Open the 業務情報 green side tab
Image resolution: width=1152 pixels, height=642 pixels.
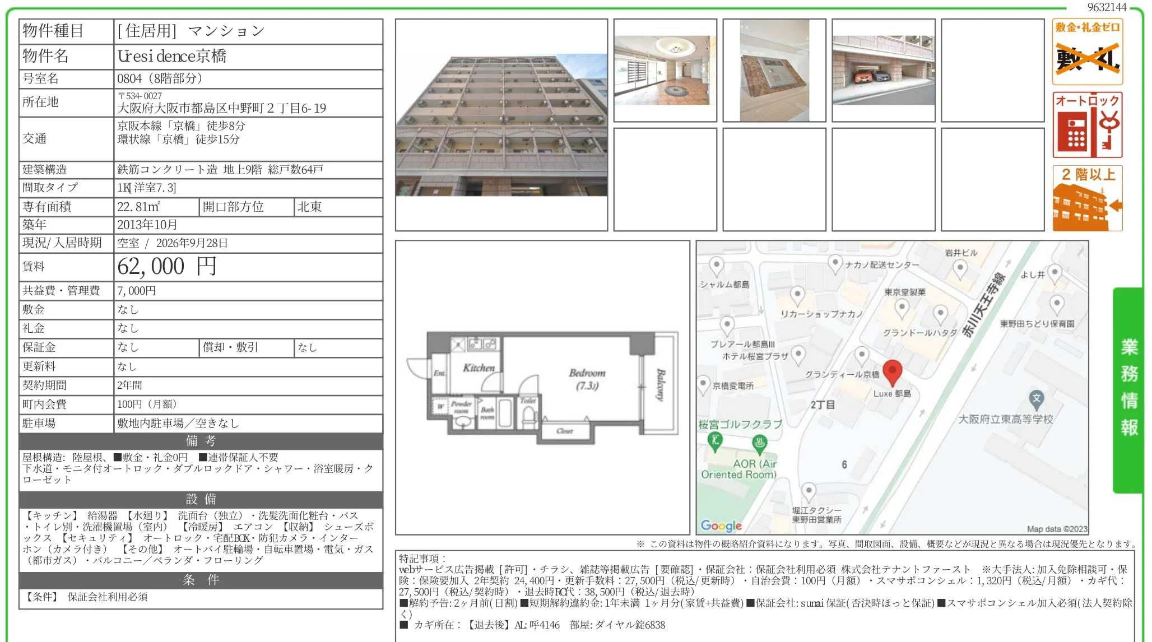[1127, 390]
